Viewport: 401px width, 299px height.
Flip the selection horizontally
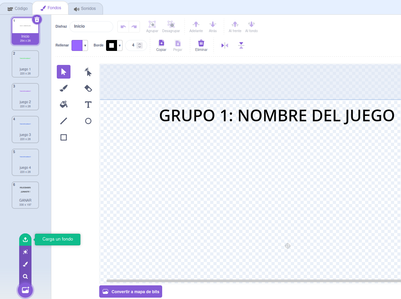coord(225,45)
